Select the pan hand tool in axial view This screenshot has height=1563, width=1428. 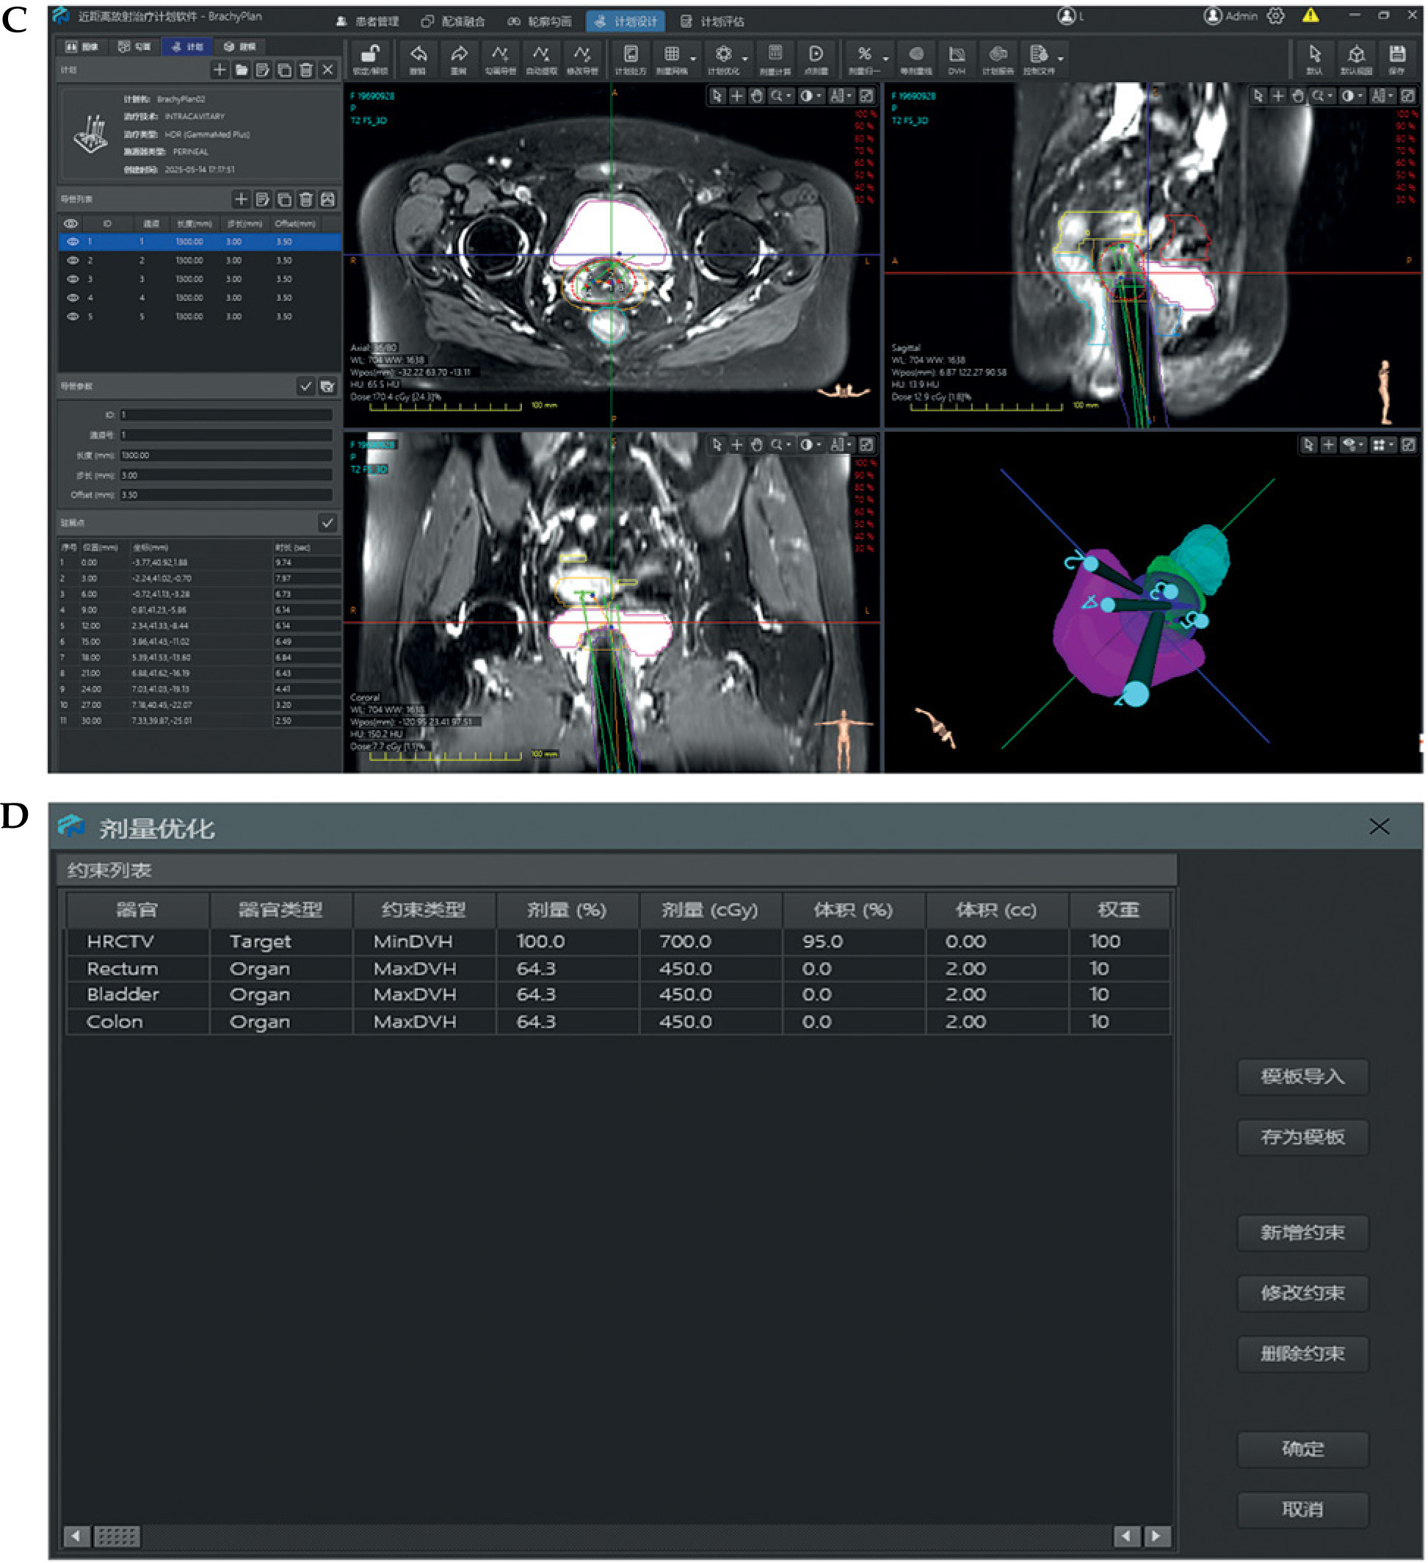756,96
